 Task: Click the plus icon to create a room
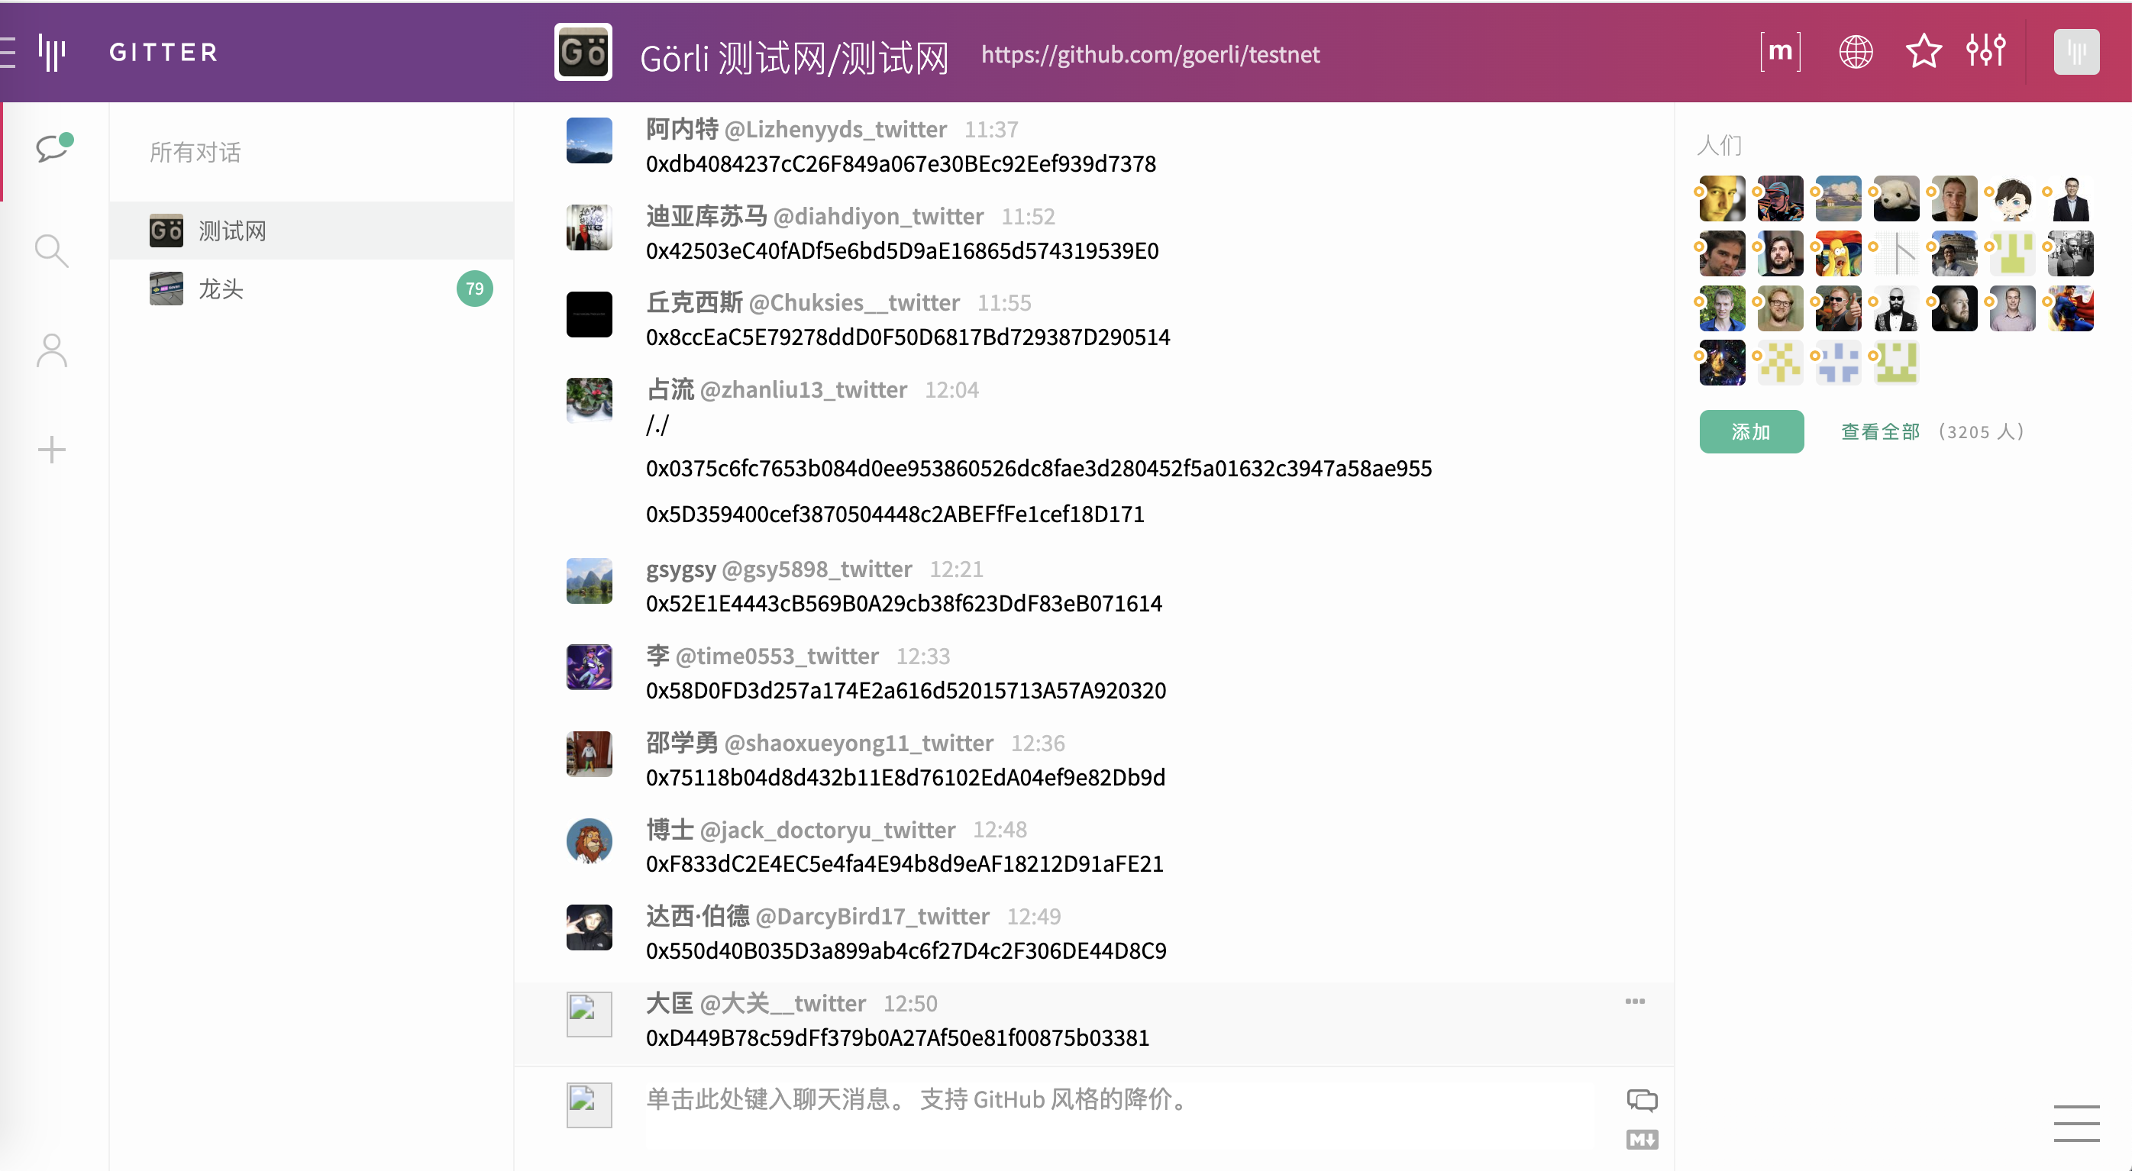tap(51, 450)
